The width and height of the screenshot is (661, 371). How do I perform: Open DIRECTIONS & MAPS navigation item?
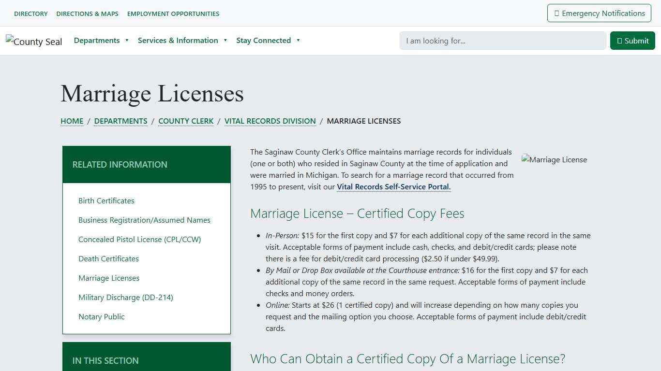coord(87,14)
